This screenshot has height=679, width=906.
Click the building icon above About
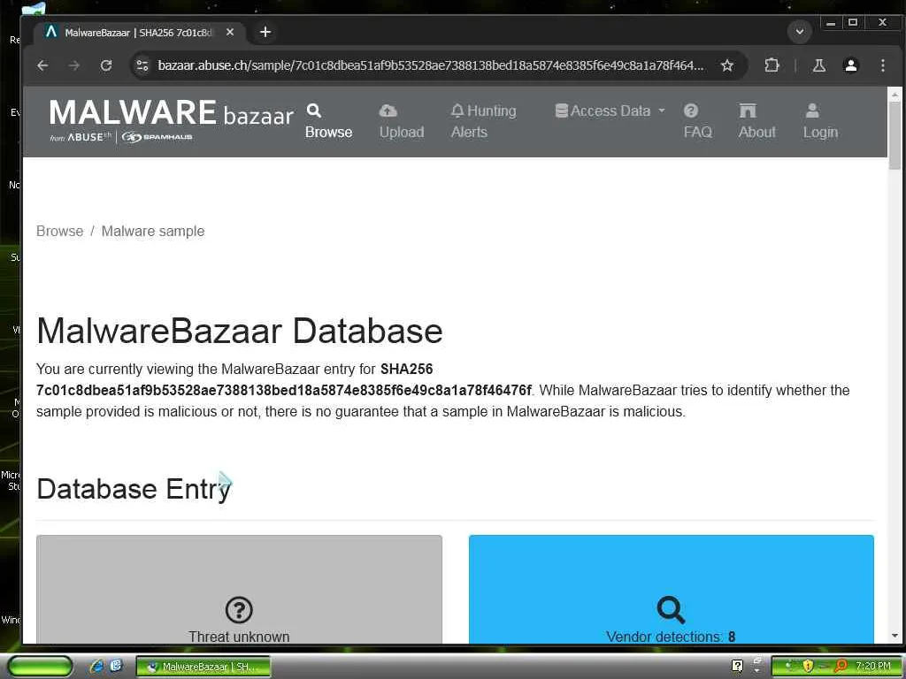747,111
